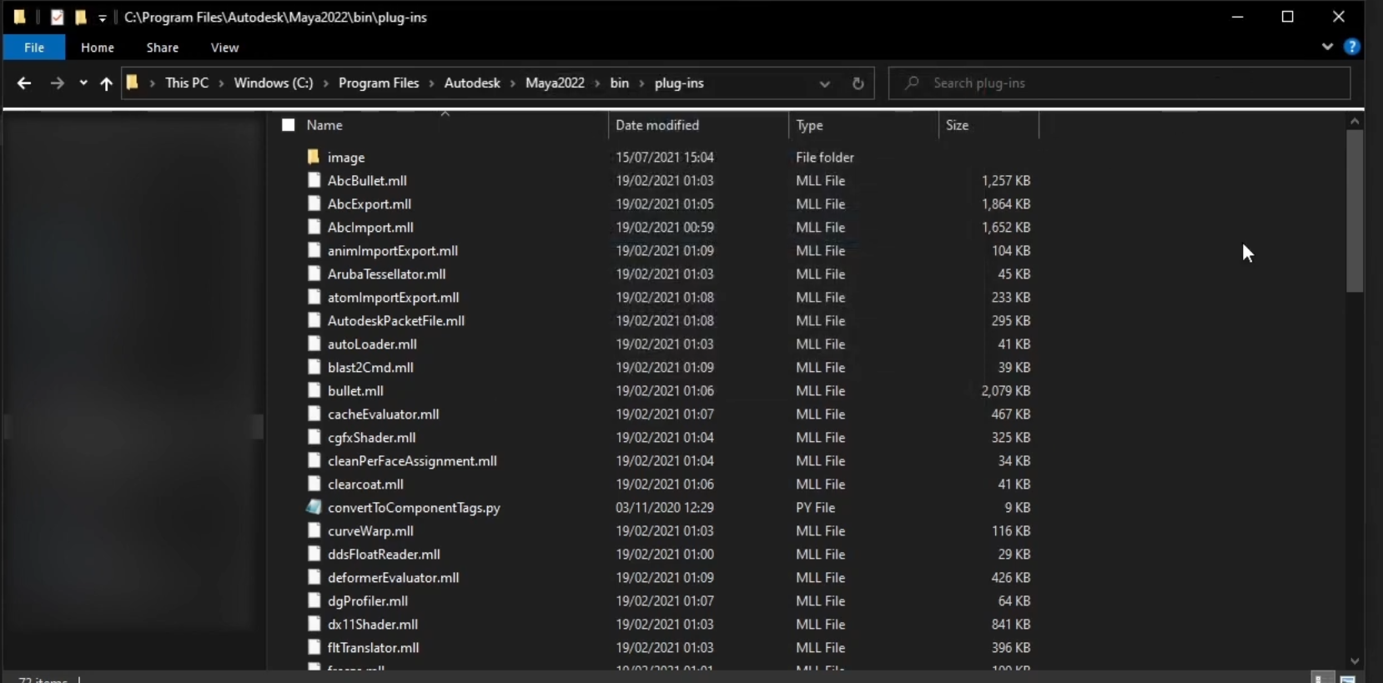
Task: Open the Quick Access Toolbar customize dropdown
Action: (102, 18)
